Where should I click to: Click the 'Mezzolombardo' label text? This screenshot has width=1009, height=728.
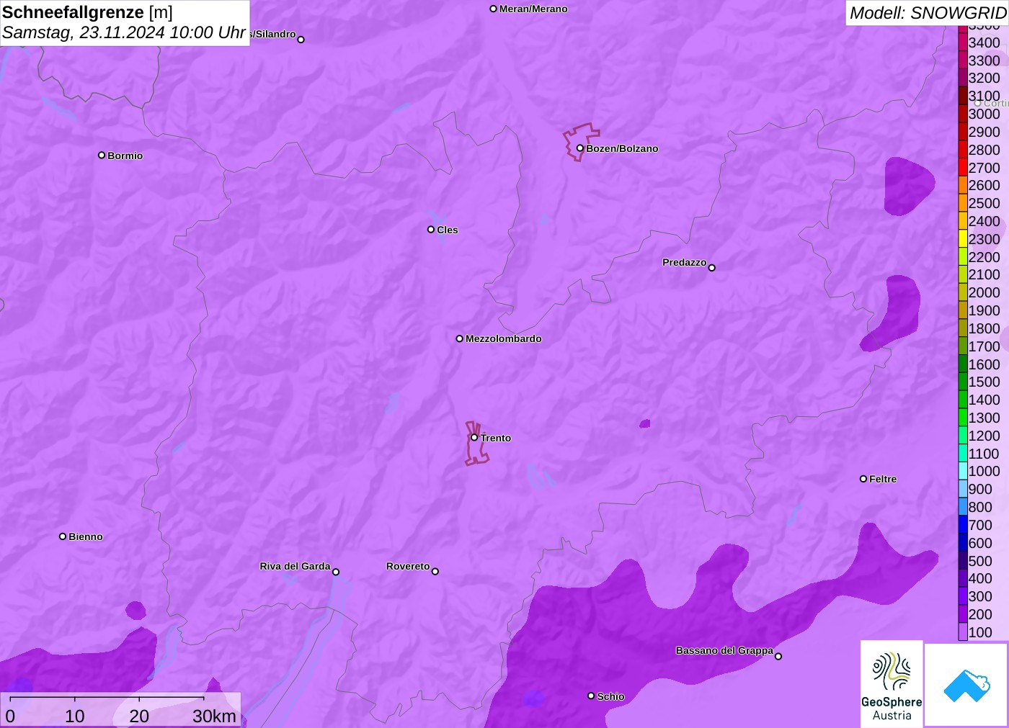(504, 338)
